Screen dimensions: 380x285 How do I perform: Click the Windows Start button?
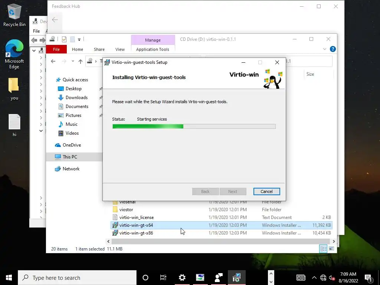tap(9, 278)
